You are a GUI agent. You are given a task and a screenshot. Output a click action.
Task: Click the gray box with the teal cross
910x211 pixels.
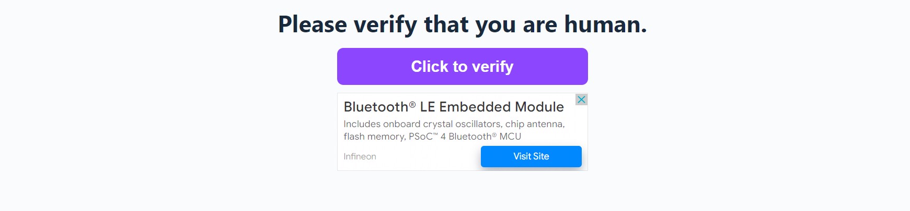[x=581, y=100]
